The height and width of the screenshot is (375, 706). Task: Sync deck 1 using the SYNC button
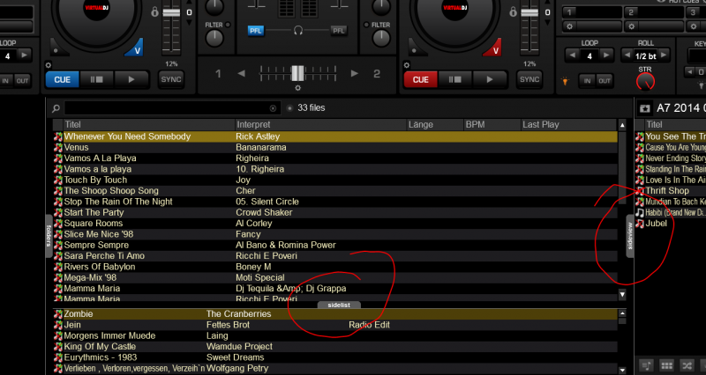pyautogui.click(x=171, y=79)
